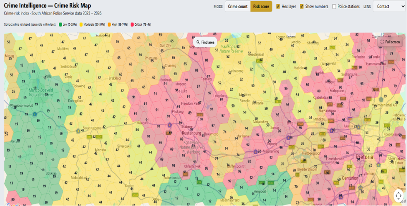Screen dimensions: 407x206
Task: Disable the Hex layer checkbox
Action: [278, 7]
